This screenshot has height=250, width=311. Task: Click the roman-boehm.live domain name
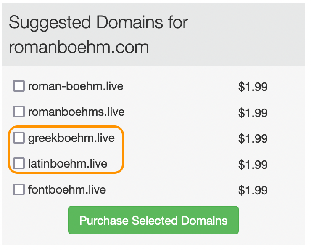(x=76, y=87)
